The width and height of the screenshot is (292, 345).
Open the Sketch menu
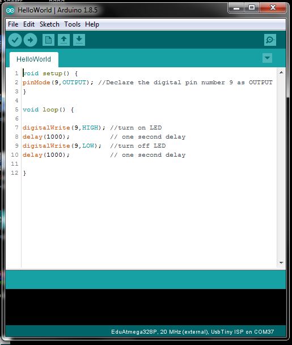click(49, 24)
